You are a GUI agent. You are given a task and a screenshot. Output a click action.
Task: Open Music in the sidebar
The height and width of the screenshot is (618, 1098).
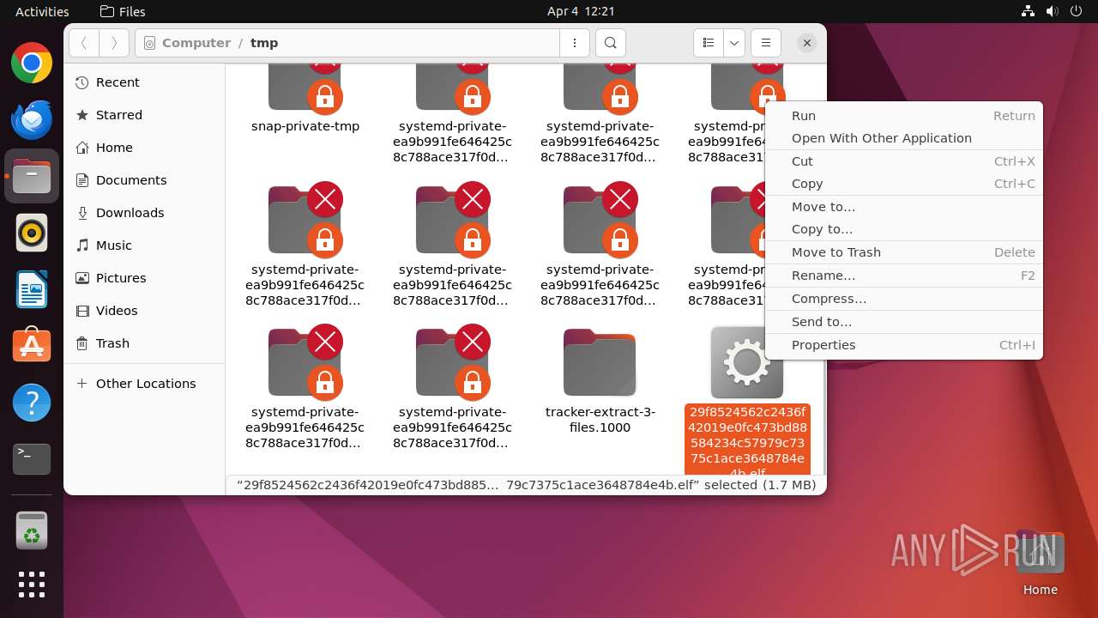tap(144, 245)
